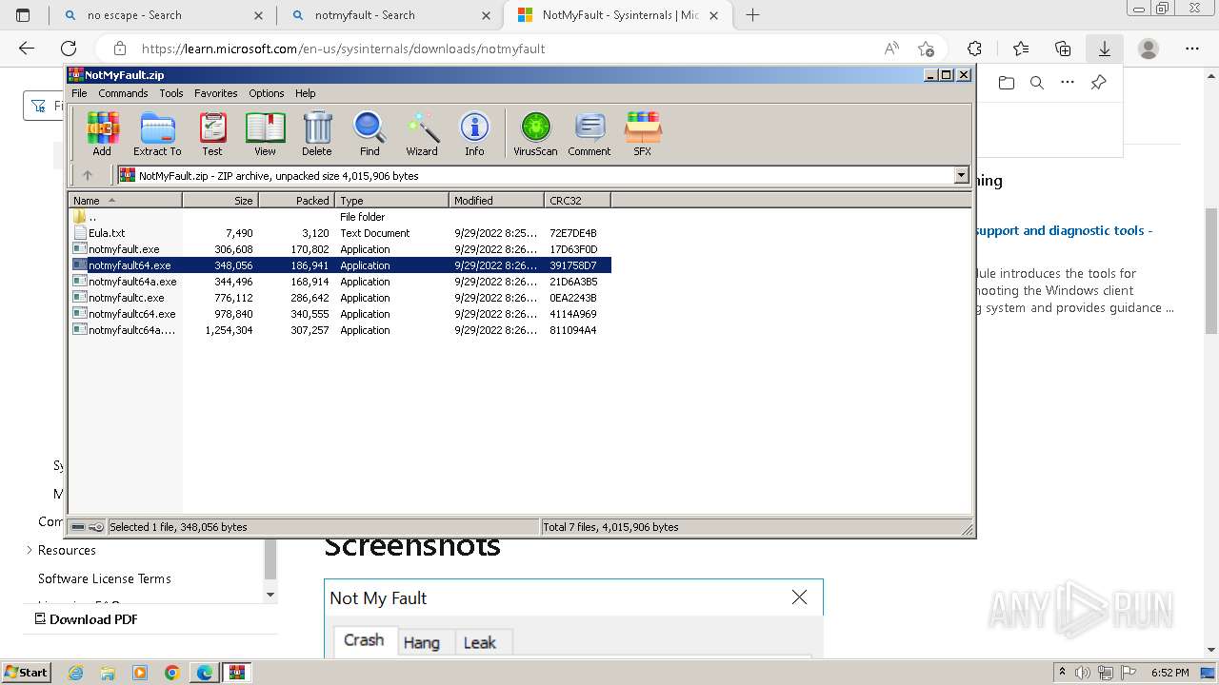Open the WinRAR File menu
Image resolution: width=1219 pixels, height=685 pixels.
click(x=79, y=93)
